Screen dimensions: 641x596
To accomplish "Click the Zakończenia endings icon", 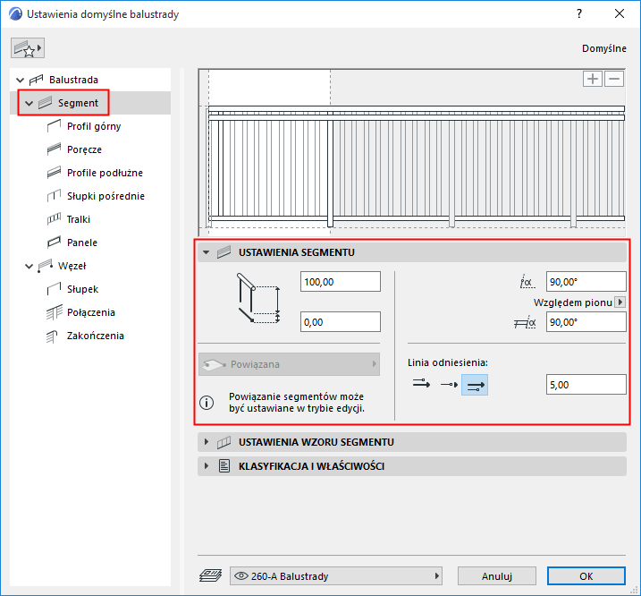I will point(52,336).
